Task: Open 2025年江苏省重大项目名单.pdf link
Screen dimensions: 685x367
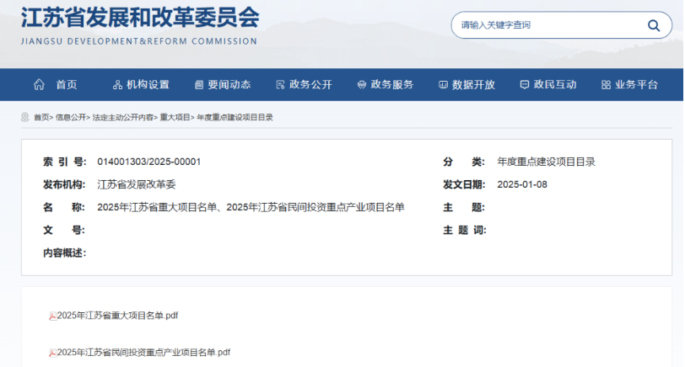Action: click(117, 316)
